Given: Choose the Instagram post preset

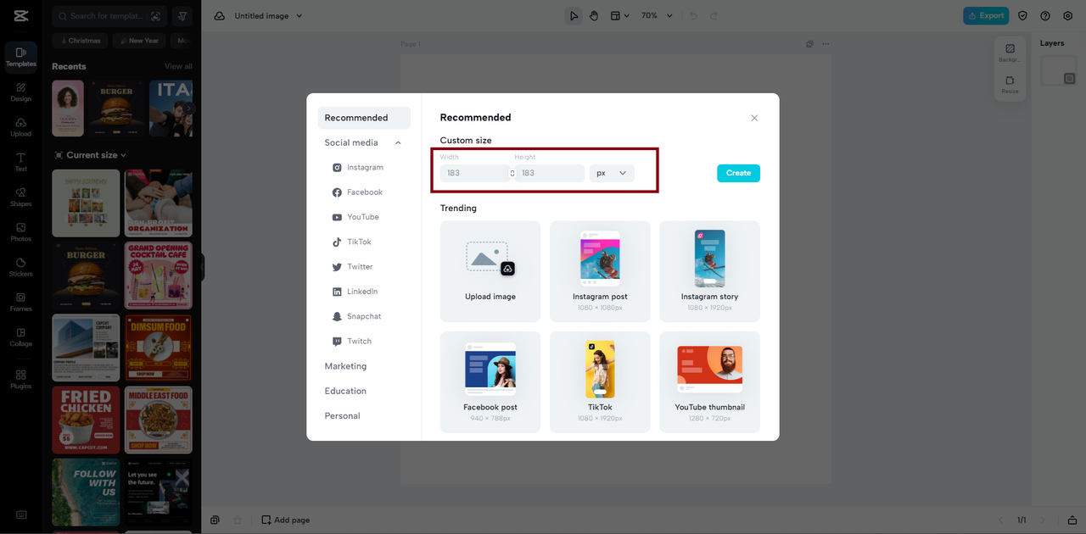Looking at the screenshot, I should pos(600,271).
